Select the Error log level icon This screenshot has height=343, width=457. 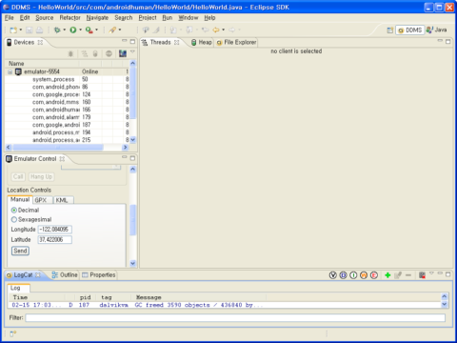(x=374, y=275)
